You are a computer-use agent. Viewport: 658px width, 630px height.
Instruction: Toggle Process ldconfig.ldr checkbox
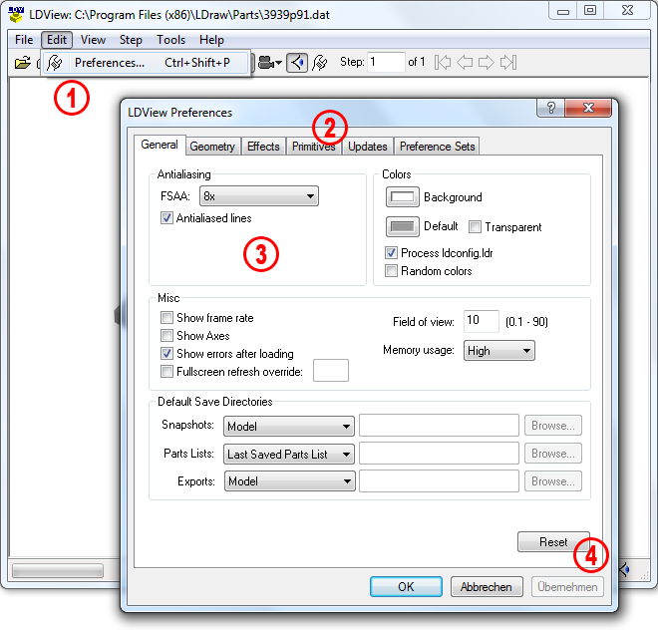pyautogui.click(x=391, y=252)
